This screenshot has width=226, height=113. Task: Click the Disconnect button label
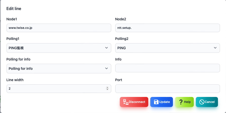[137, 102]
